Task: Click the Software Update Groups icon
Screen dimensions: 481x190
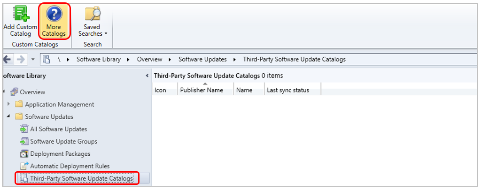Action: [24, 141]
